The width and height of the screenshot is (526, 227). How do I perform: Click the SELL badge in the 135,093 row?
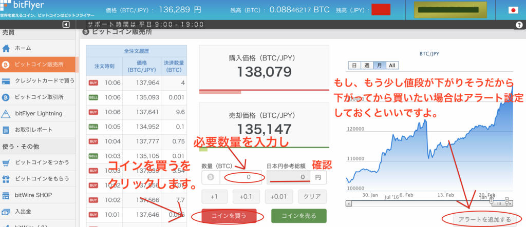click(93, 97)
